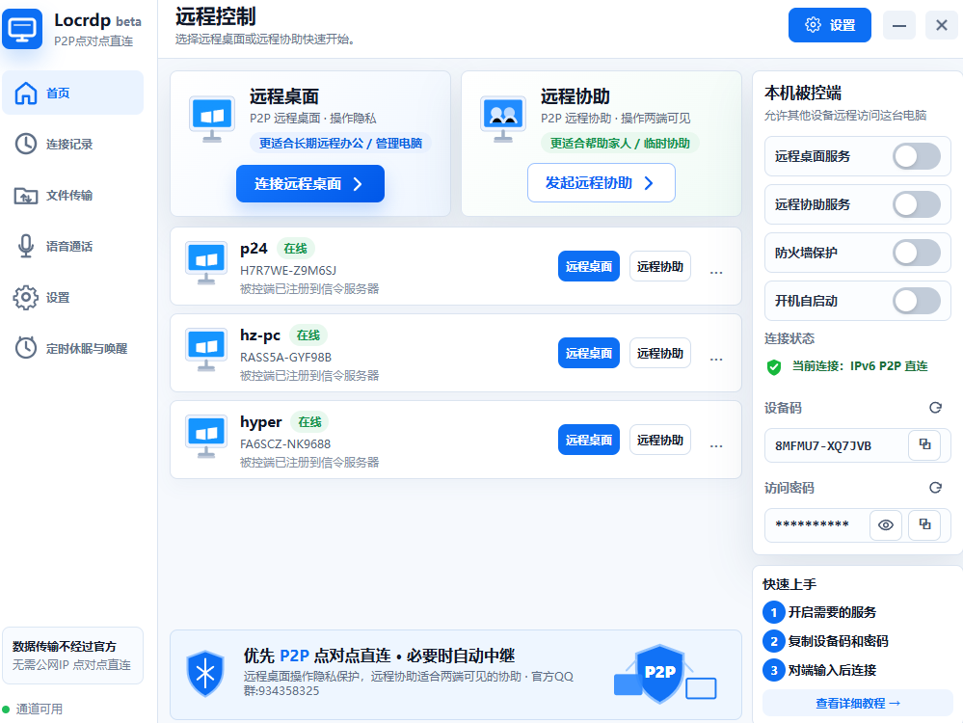
Task: Click the 连接远程桌面 button
Action: [x=310, y=184]
